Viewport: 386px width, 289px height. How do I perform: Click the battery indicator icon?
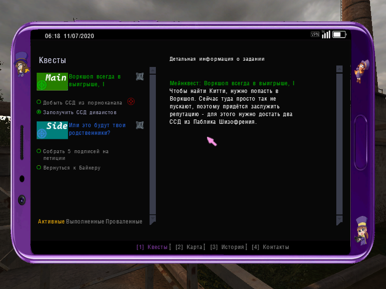click(339, 35)
